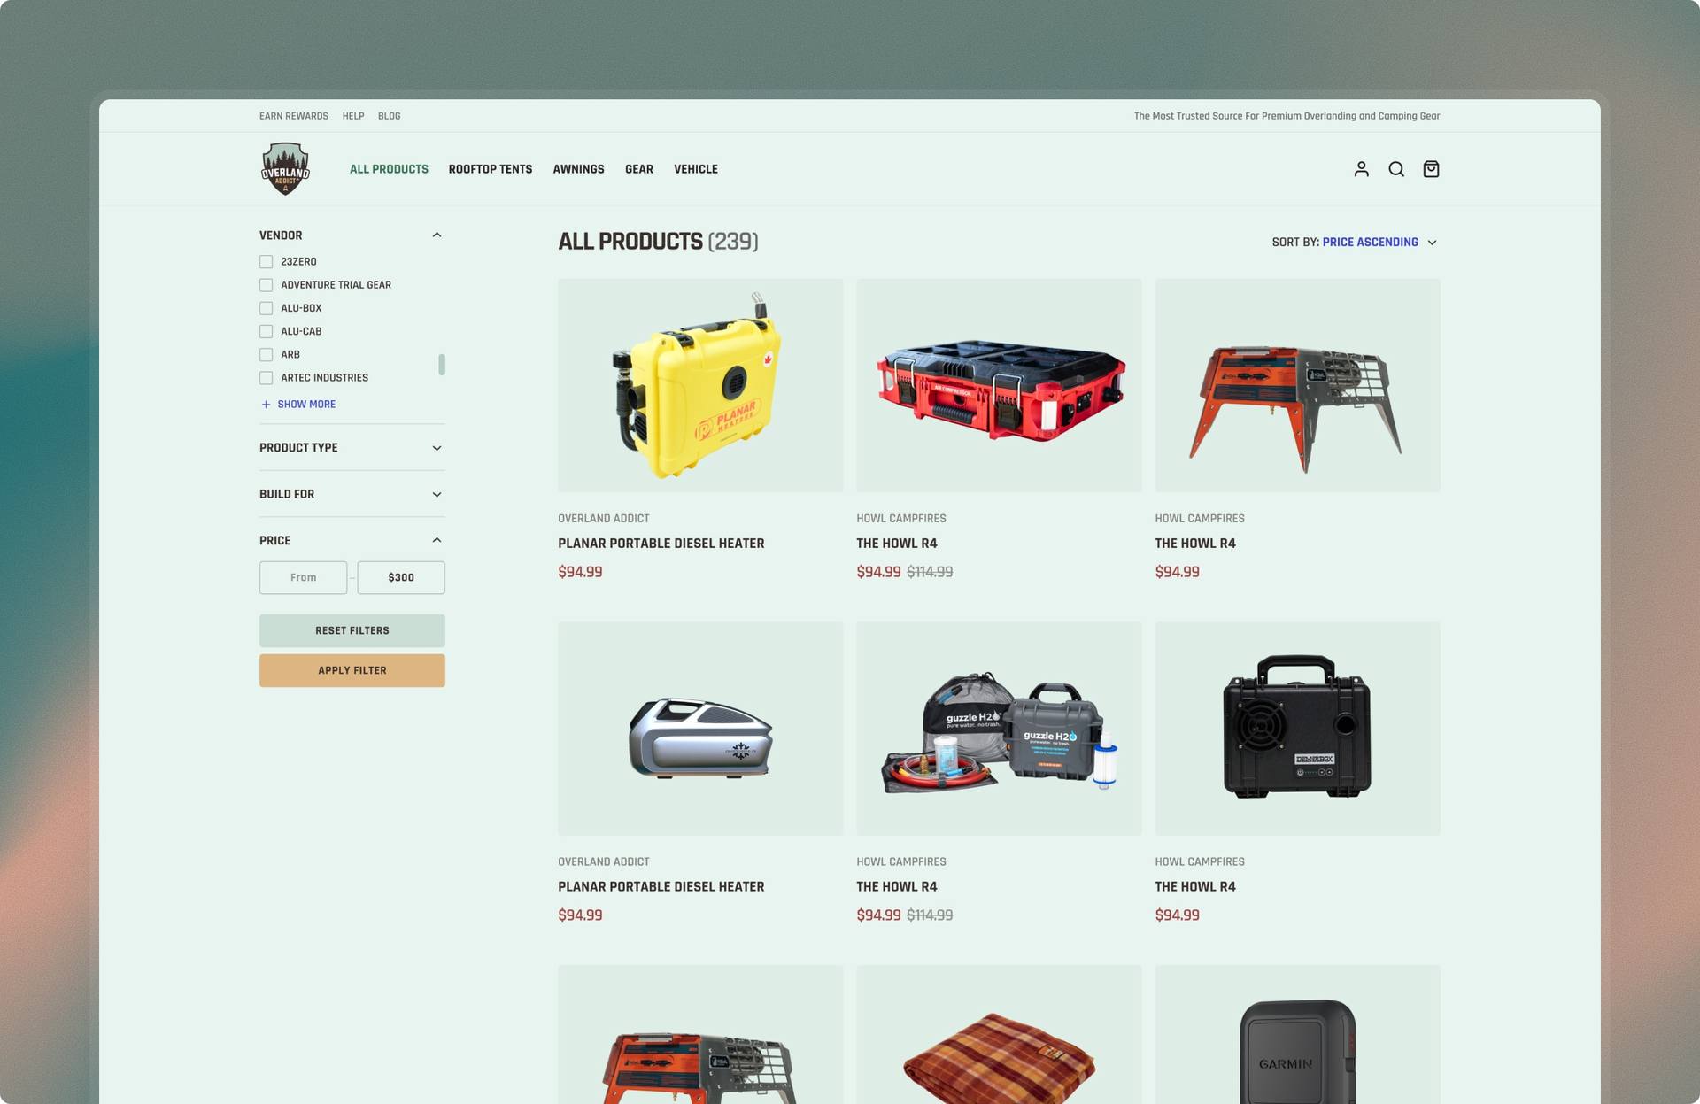Open the Awnings navigation menu item
This screenshot has height=1104, width=1700.
pyautogui.click(x=578, y=168)
